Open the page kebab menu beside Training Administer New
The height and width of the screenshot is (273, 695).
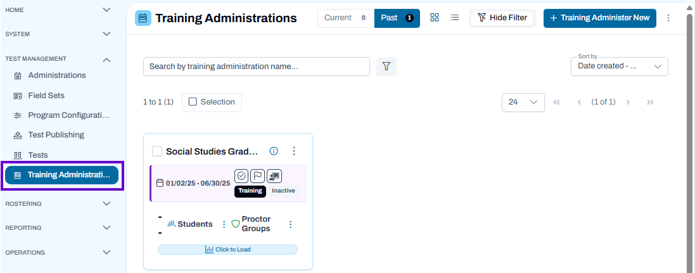(x=668, y=18)
